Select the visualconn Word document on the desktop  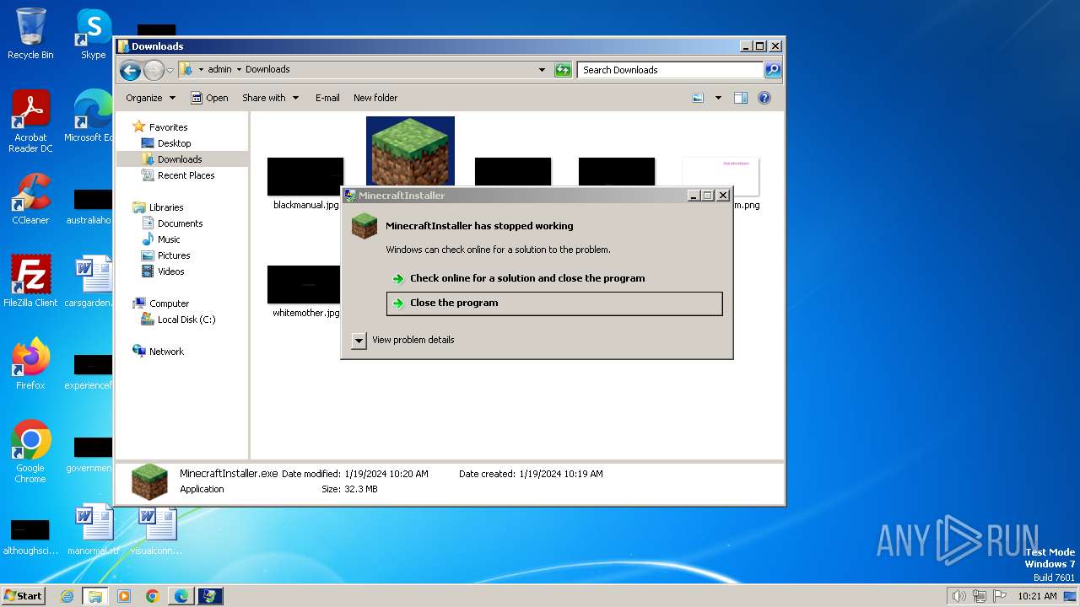pos(157,529)
